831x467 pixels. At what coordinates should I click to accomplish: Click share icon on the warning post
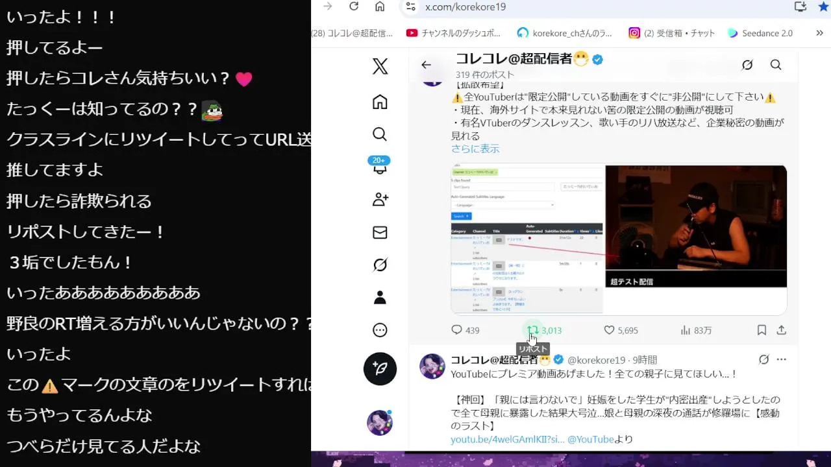(x=782, y=330)
